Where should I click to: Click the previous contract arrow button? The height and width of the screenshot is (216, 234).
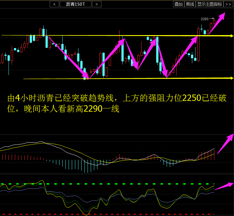point(54,4)
